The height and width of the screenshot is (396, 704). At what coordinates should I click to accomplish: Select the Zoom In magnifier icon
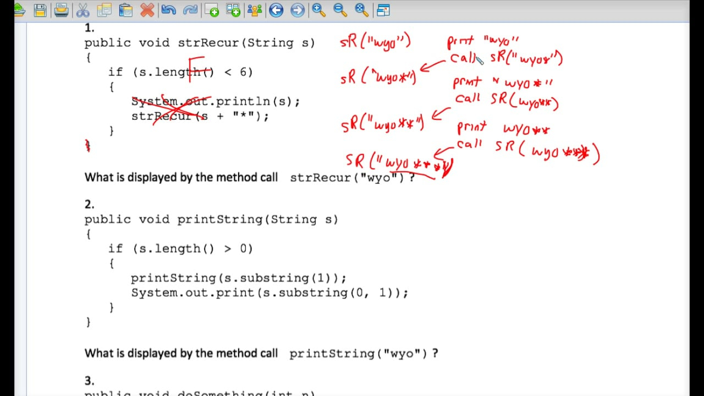tap(318, 10)
